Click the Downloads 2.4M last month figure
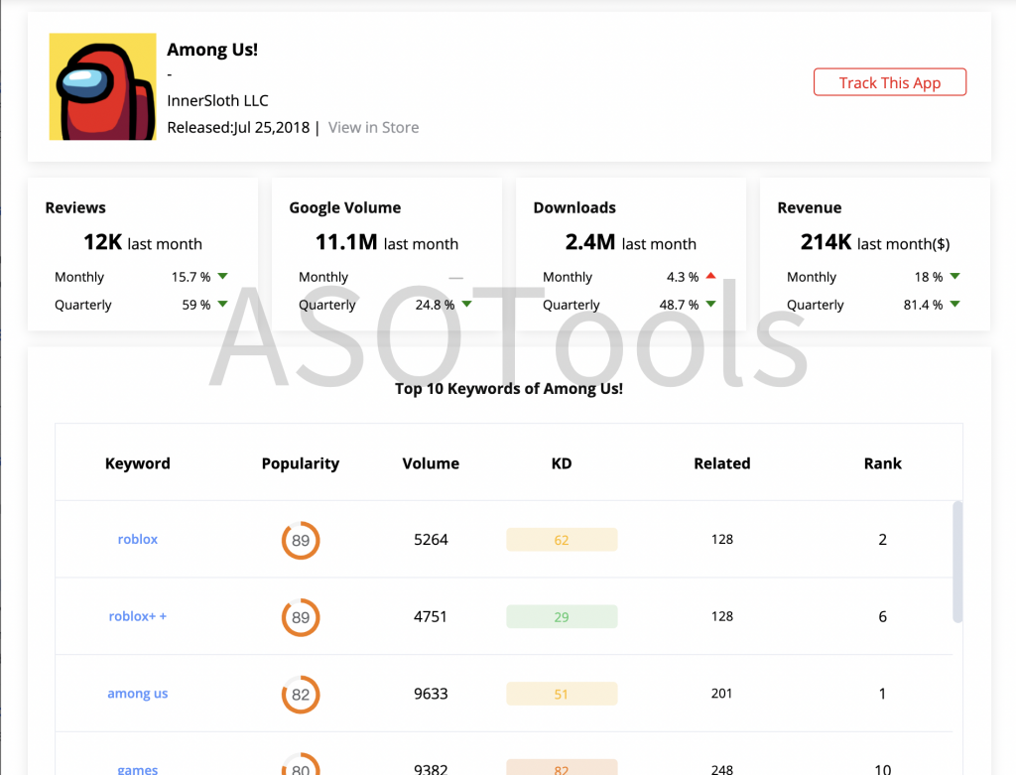Screen dimensions: 1016x775 click(x=630, y=242)
